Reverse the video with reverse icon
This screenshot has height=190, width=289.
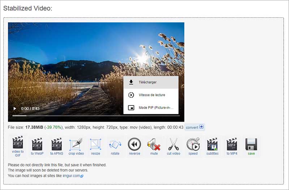[x=135, y=147]
